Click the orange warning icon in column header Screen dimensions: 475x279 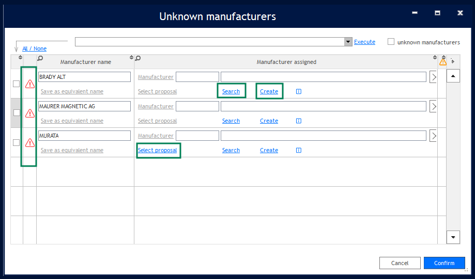click(443, 62)
